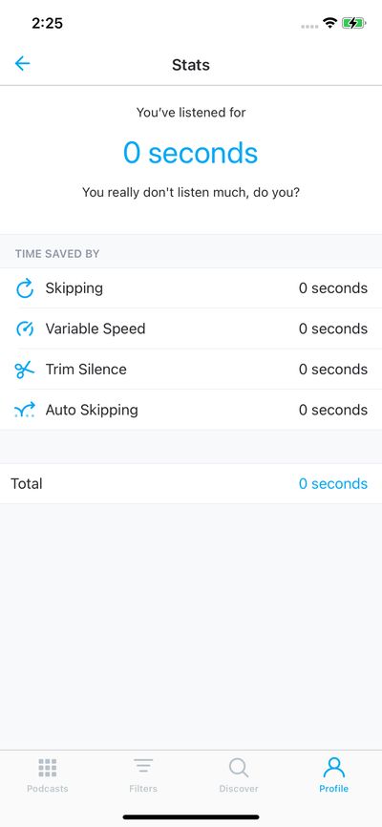Click the battery charging indicator

pyautogui.click(x=353, y=23)
